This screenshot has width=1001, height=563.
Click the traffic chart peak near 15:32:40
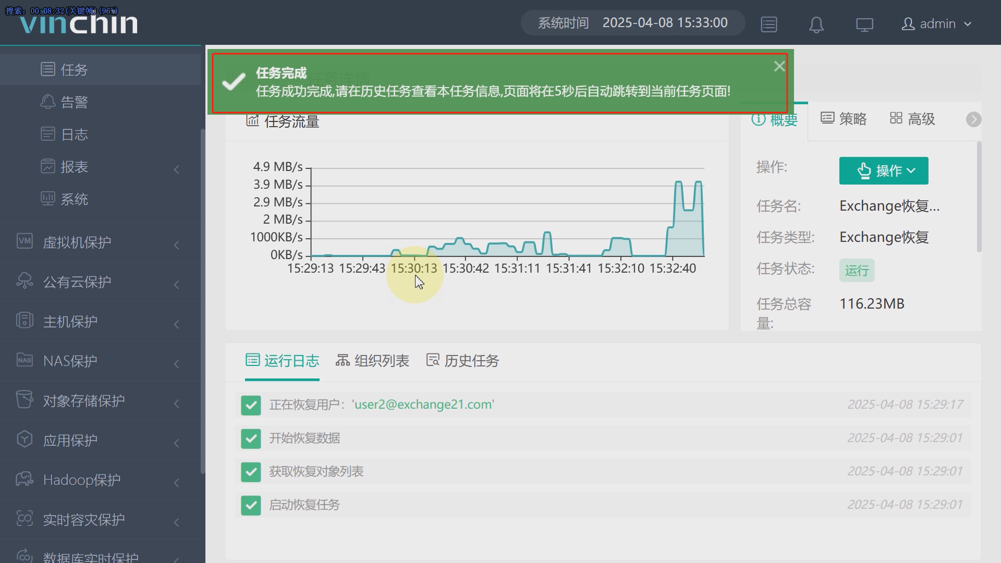(x=679, y=182)
